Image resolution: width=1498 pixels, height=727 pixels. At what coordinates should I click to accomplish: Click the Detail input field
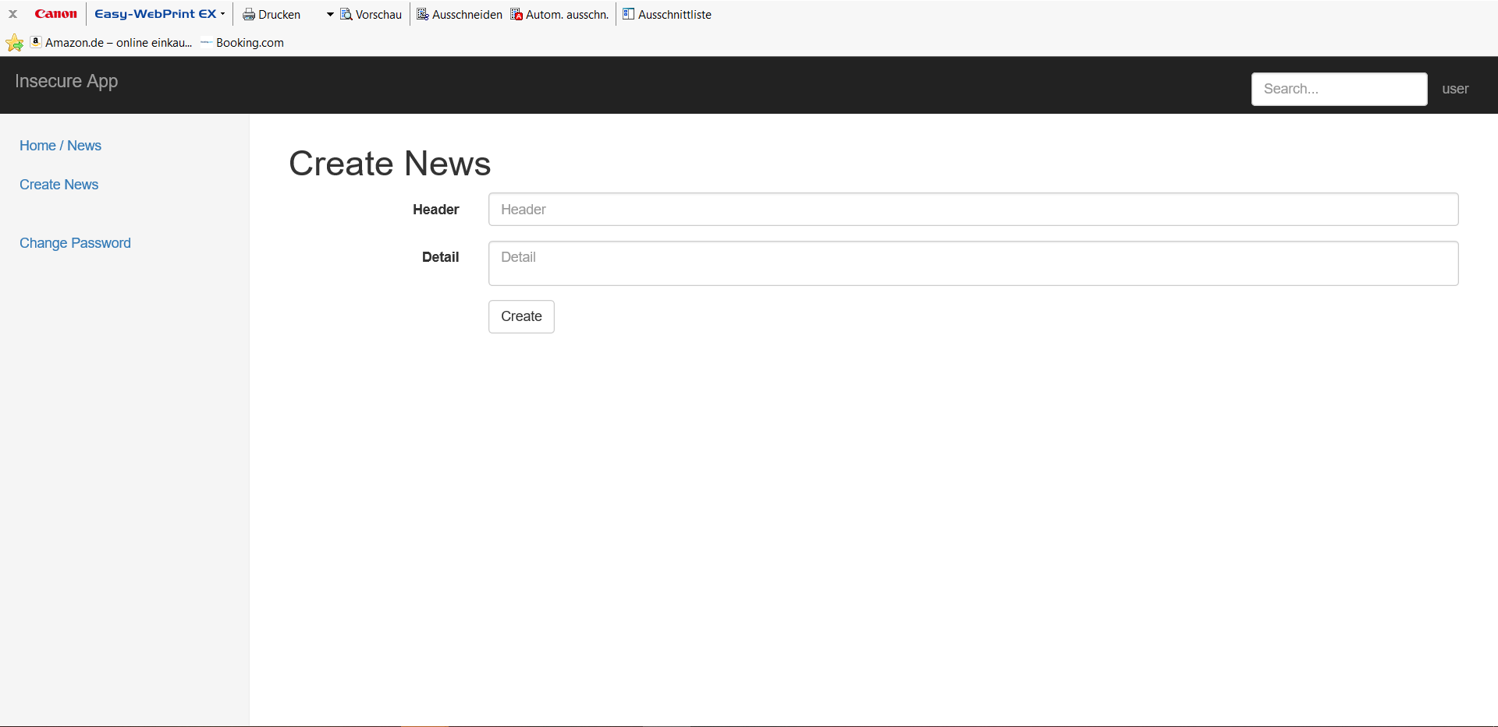[972, 263]
